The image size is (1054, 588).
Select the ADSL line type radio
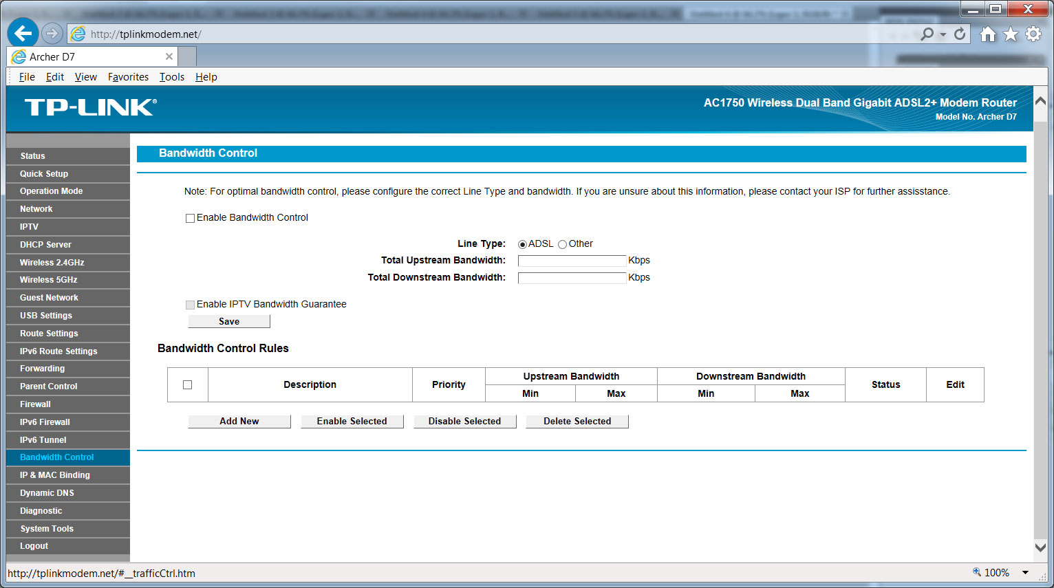point(522,244)
